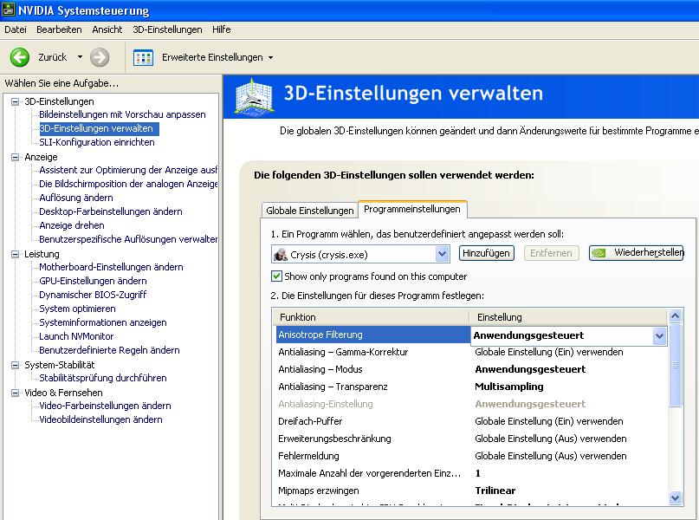Open the Erweiterte Einstellungen dropdown arrow
Viewport: 699px width, 520px height.
(270, 57)
